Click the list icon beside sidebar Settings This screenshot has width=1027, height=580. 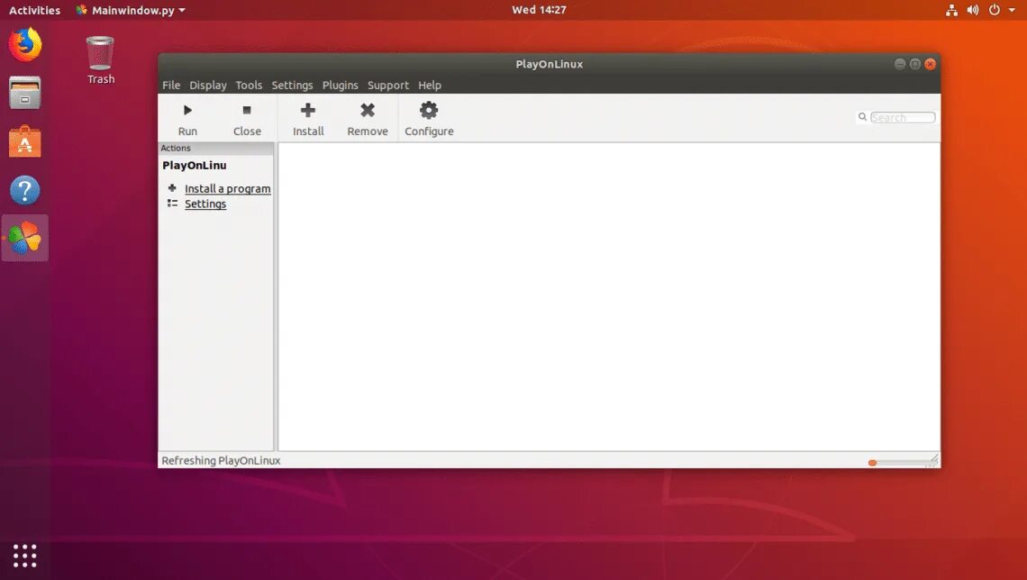pos(172,204)
